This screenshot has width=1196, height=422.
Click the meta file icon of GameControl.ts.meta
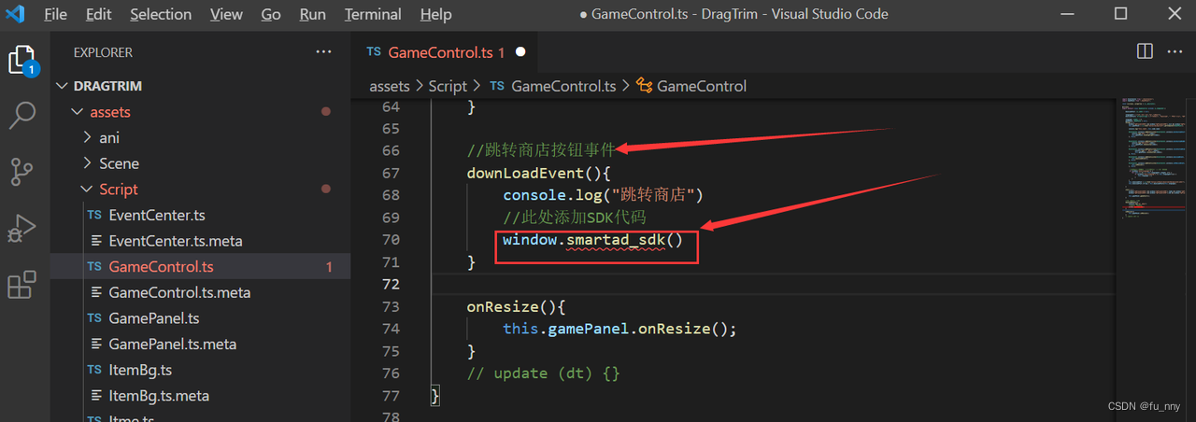click(x=95, y=292)
